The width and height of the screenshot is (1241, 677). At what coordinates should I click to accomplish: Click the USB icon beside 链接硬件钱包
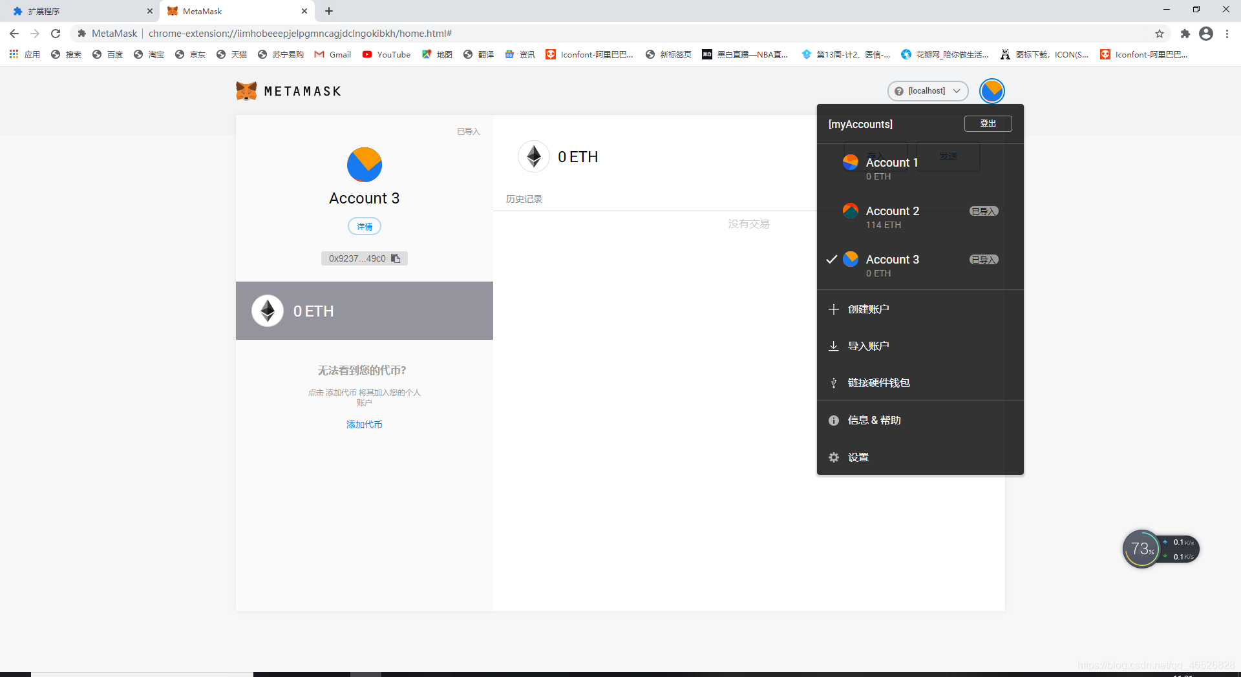(834, 383)
